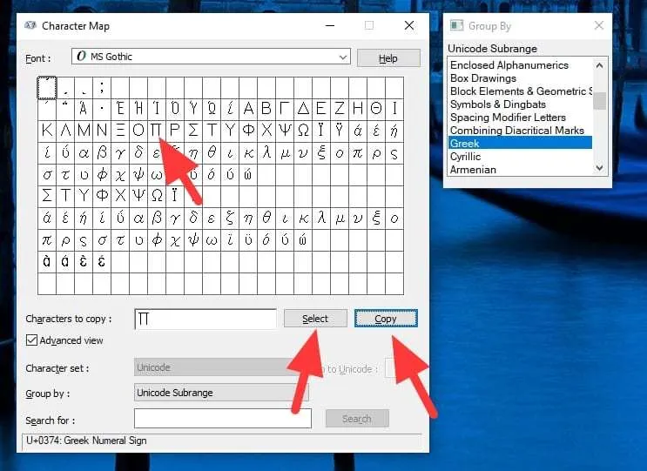This screenshot has width=647, height=471.
Task: Choose capital Omicron Ο character
Action: point(138,131)
